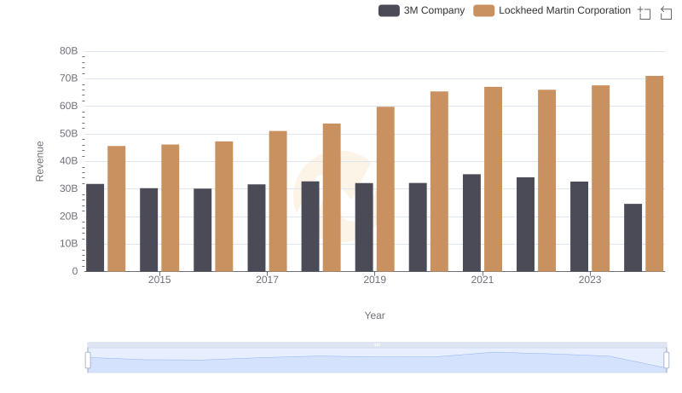
Task: Click the y-axis label 40B
Action: [x=69, y=161]
